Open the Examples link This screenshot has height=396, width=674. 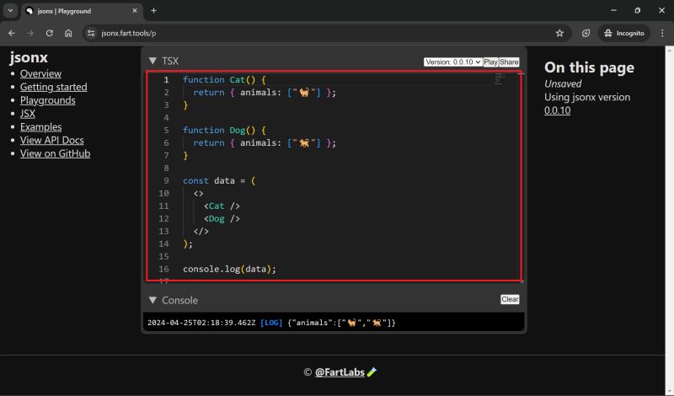tap(40, 127)
